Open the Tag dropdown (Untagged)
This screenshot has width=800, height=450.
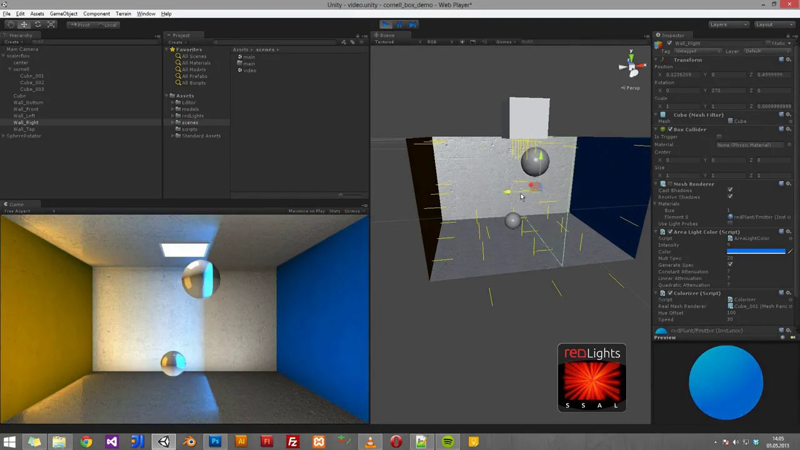(698, 51)
